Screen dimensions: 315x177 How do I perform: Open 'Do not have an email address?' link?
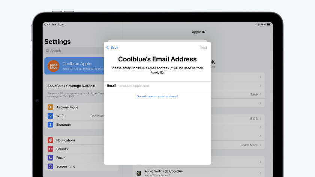click(x=157, y=96)
